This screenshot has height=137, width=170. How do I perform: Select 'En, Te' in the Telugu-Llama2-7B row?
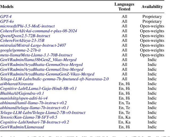tap(124, 113)
